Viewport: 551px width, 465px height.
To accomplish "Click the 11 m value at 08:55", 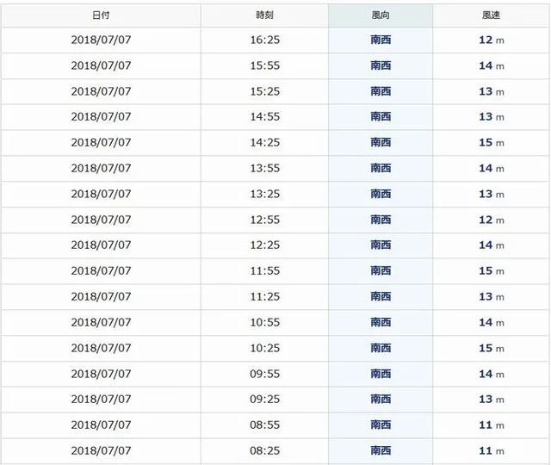I will click(x=492, y=425).
